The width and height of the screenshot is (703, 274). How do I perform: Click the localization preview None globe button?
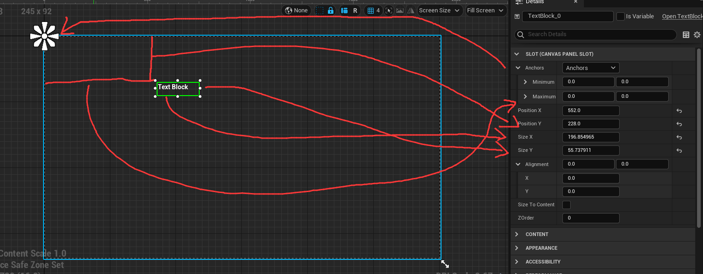click(296, 11)
